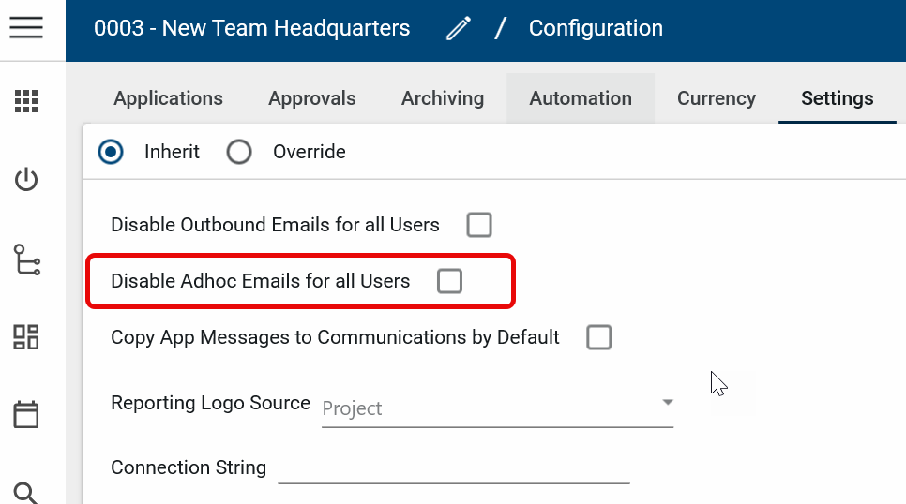Open the apps grid icon
Screen dimensions: 906x504
click(x=26, y=101)
